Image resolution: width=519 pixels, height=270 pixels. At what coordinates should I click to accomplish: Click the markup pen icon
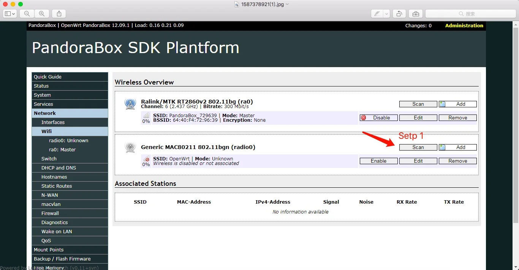[x=377, y=14]
